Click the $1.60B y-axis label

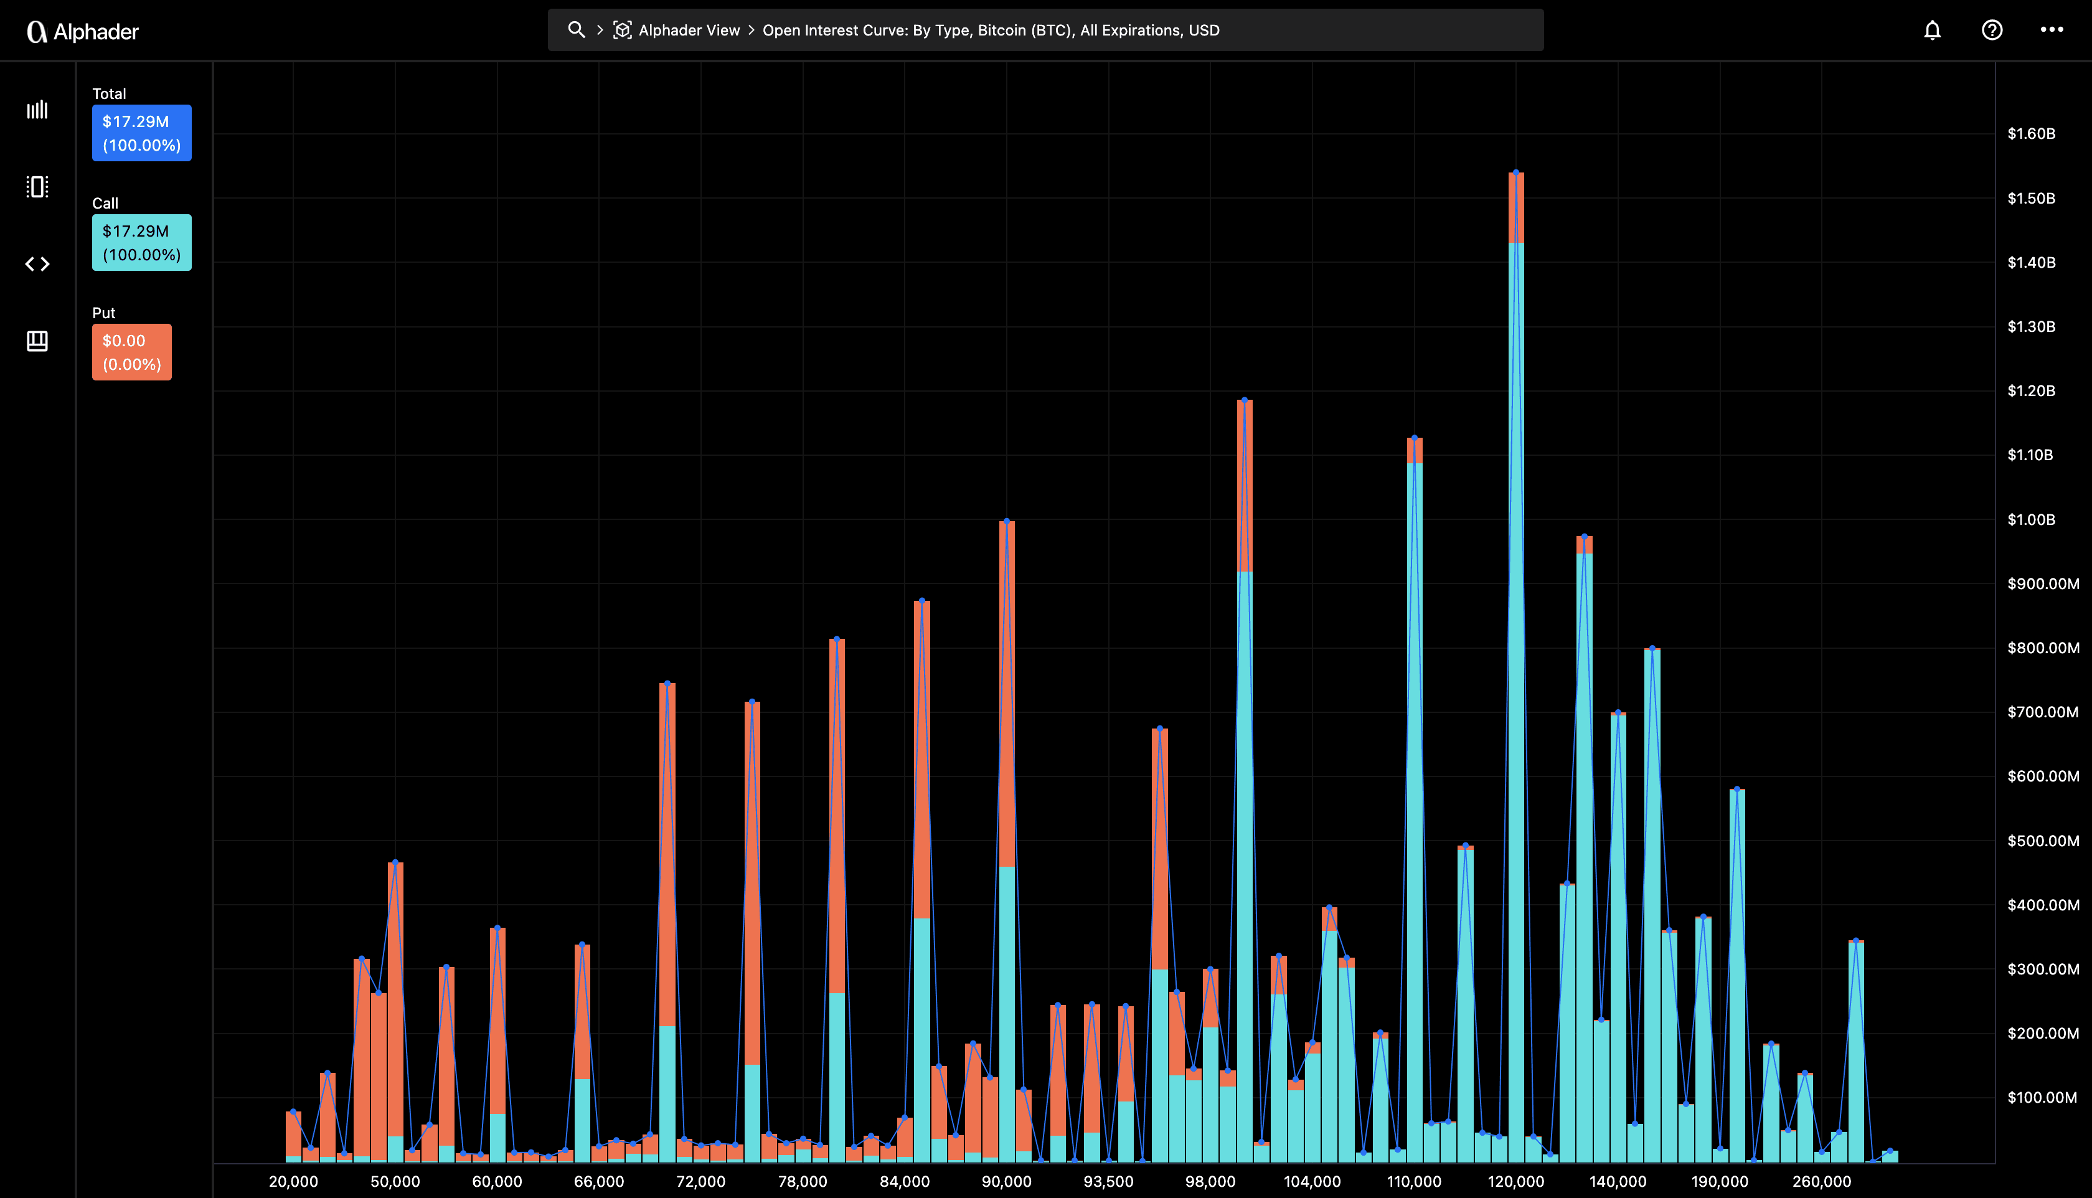pyautogui.click(x=2031, y=134)
